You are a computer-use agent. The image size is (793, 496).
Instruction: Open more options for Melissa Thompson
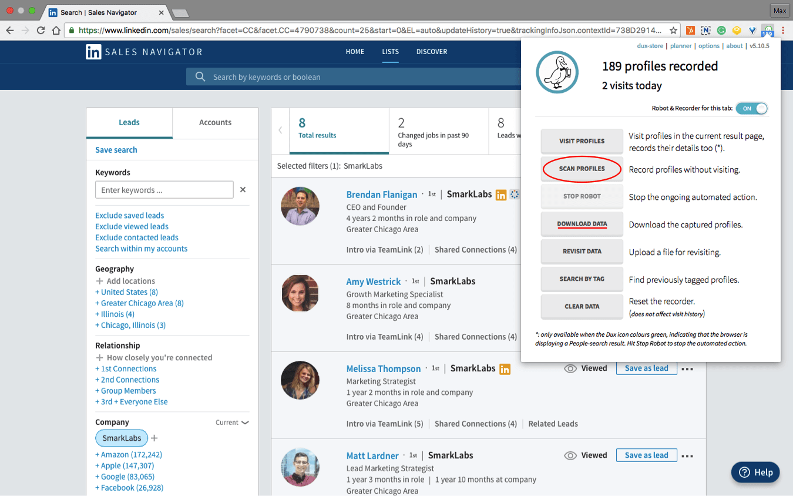pyautogui.click(x=687, y=369)
